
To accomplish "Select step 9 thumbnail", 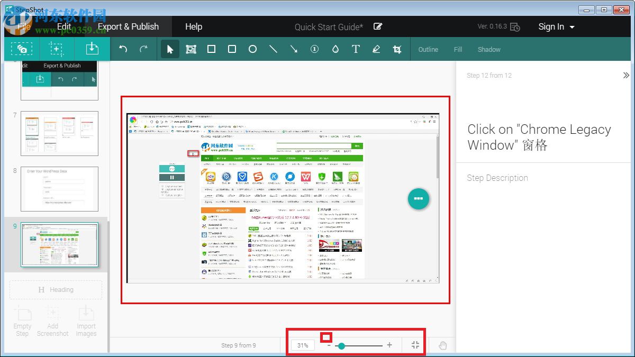I will click(59, 244).
